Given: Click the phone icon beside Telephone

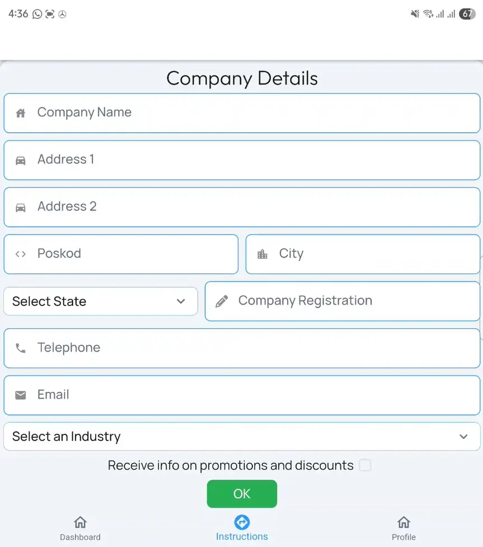Looking at the screenshot, I should tap(21, 348).
